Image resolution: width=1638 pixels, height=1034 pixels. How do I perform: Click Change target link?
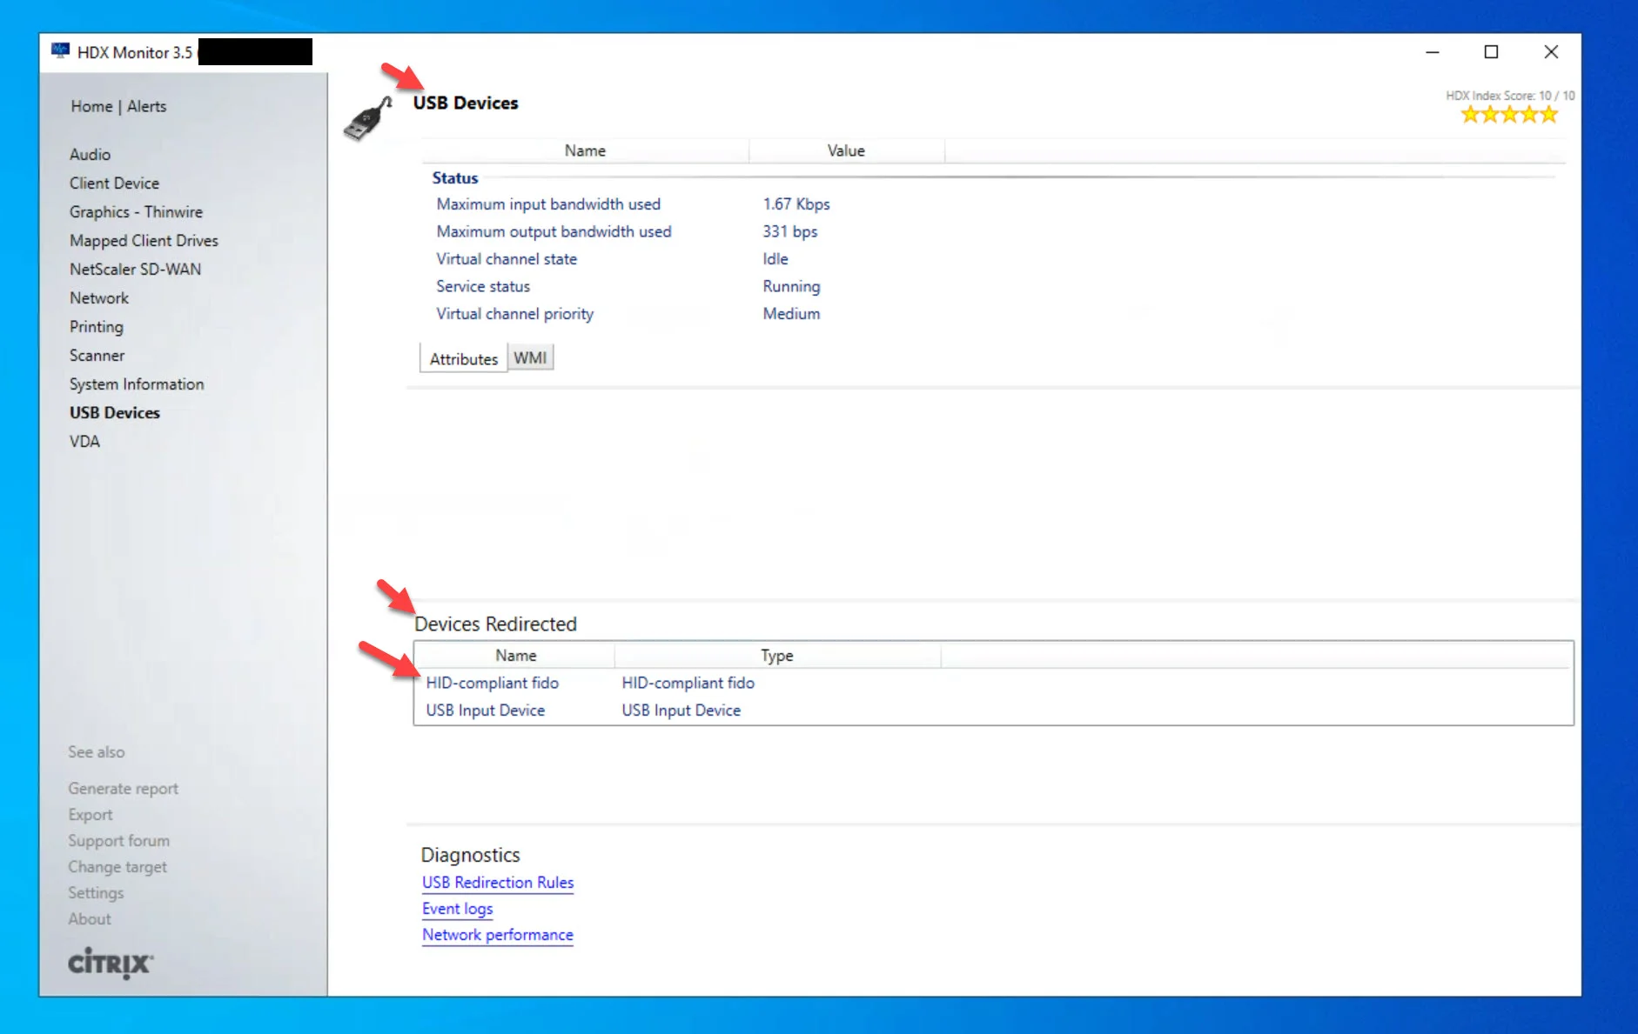point(117,866)
